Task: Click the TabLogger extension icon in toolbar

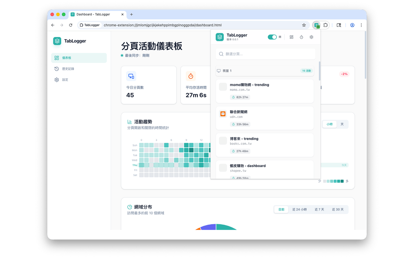Action: coord(317,25)
